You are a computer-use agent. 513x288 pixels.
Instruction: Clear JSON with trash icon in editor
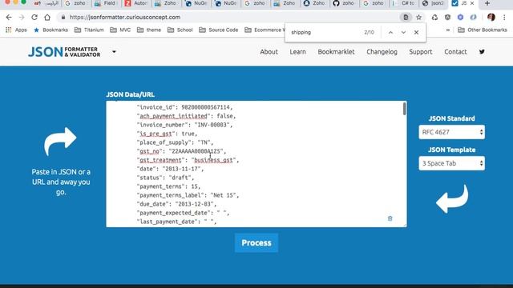(390, 218)
